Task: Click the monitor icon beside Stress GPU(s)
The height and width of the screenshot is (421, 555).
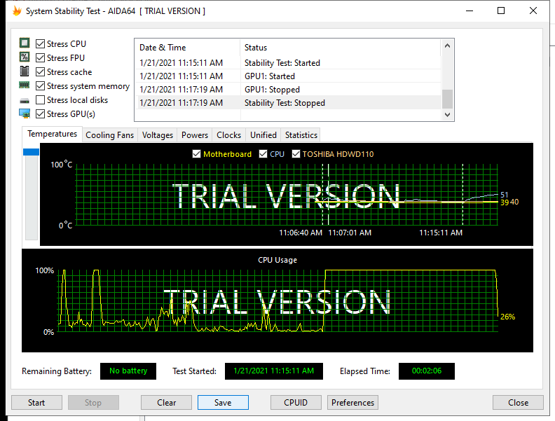Action: (x=25, y=113)
